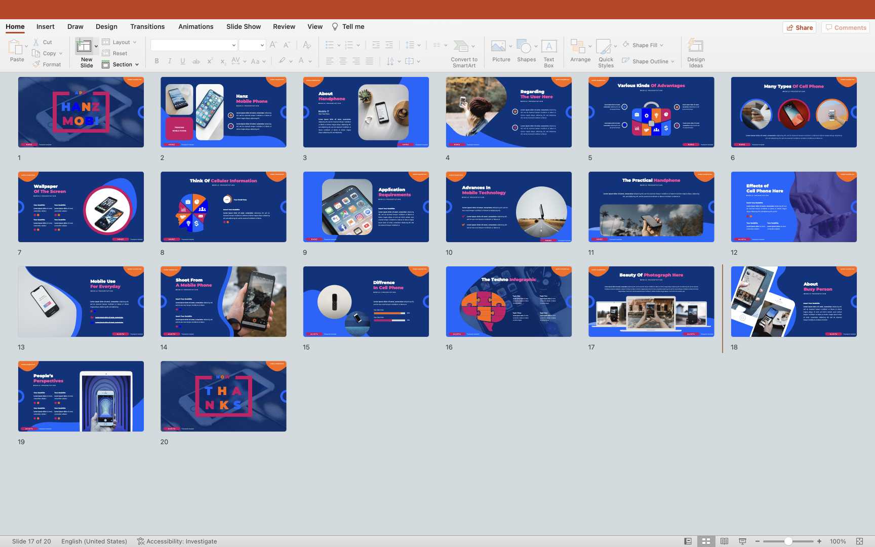The image size is (875, 547).
Task: Open the Picture insert tool
Action: pos(498,47)
